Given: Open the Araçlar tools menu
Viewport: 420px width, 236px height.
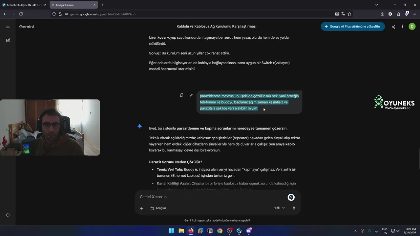Looking at the screenshot, I should [x=158, y=208].
